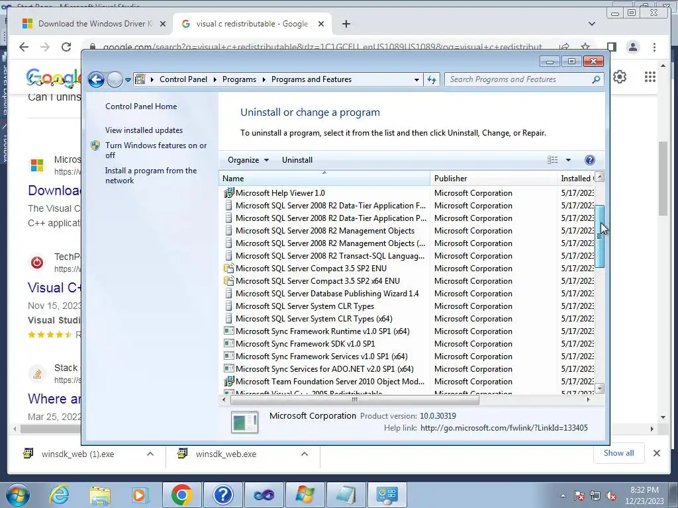
Task: Click the vertical scrollbar down arrow in the list
Action: pos(600,388)
